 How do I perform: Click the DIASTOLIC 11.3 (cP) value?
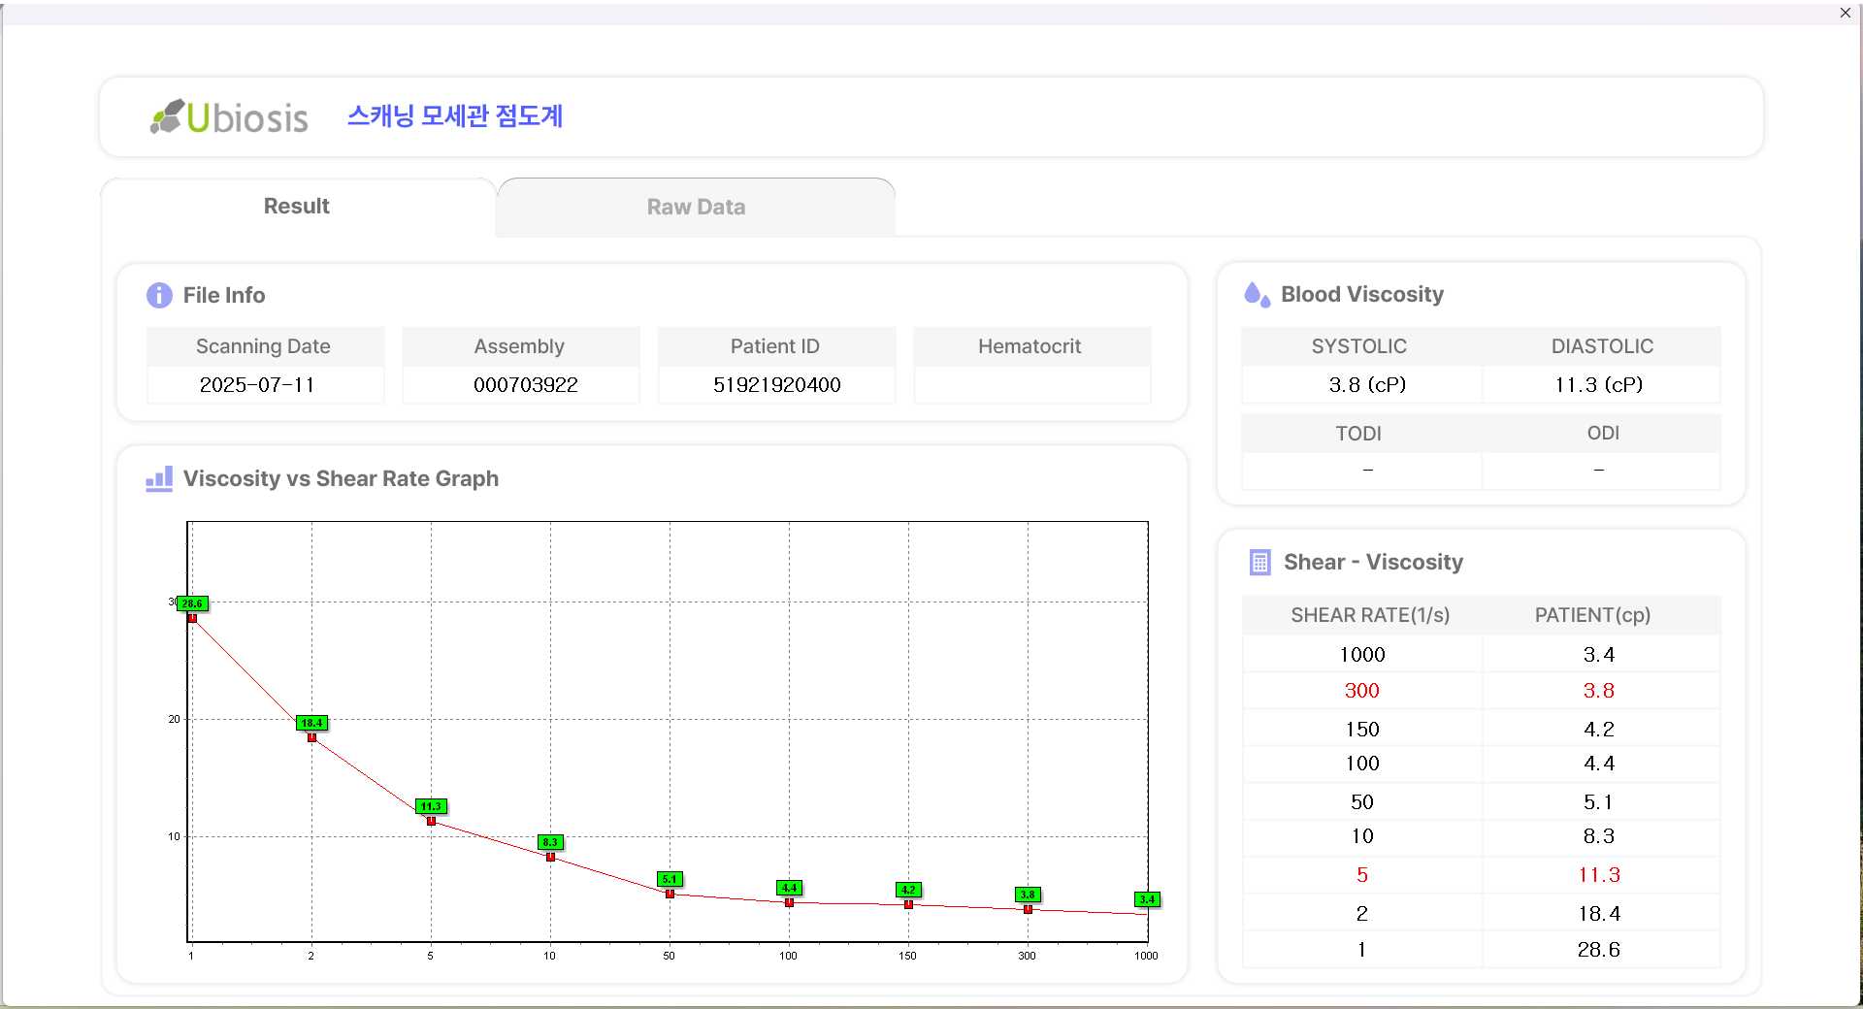pos(1598,384)
